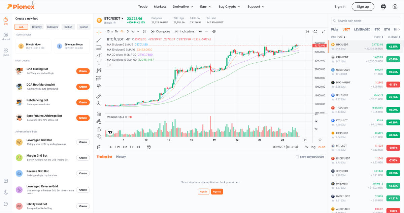Select the trend line drawing tool
404x213 pixels.
point(99,40)
